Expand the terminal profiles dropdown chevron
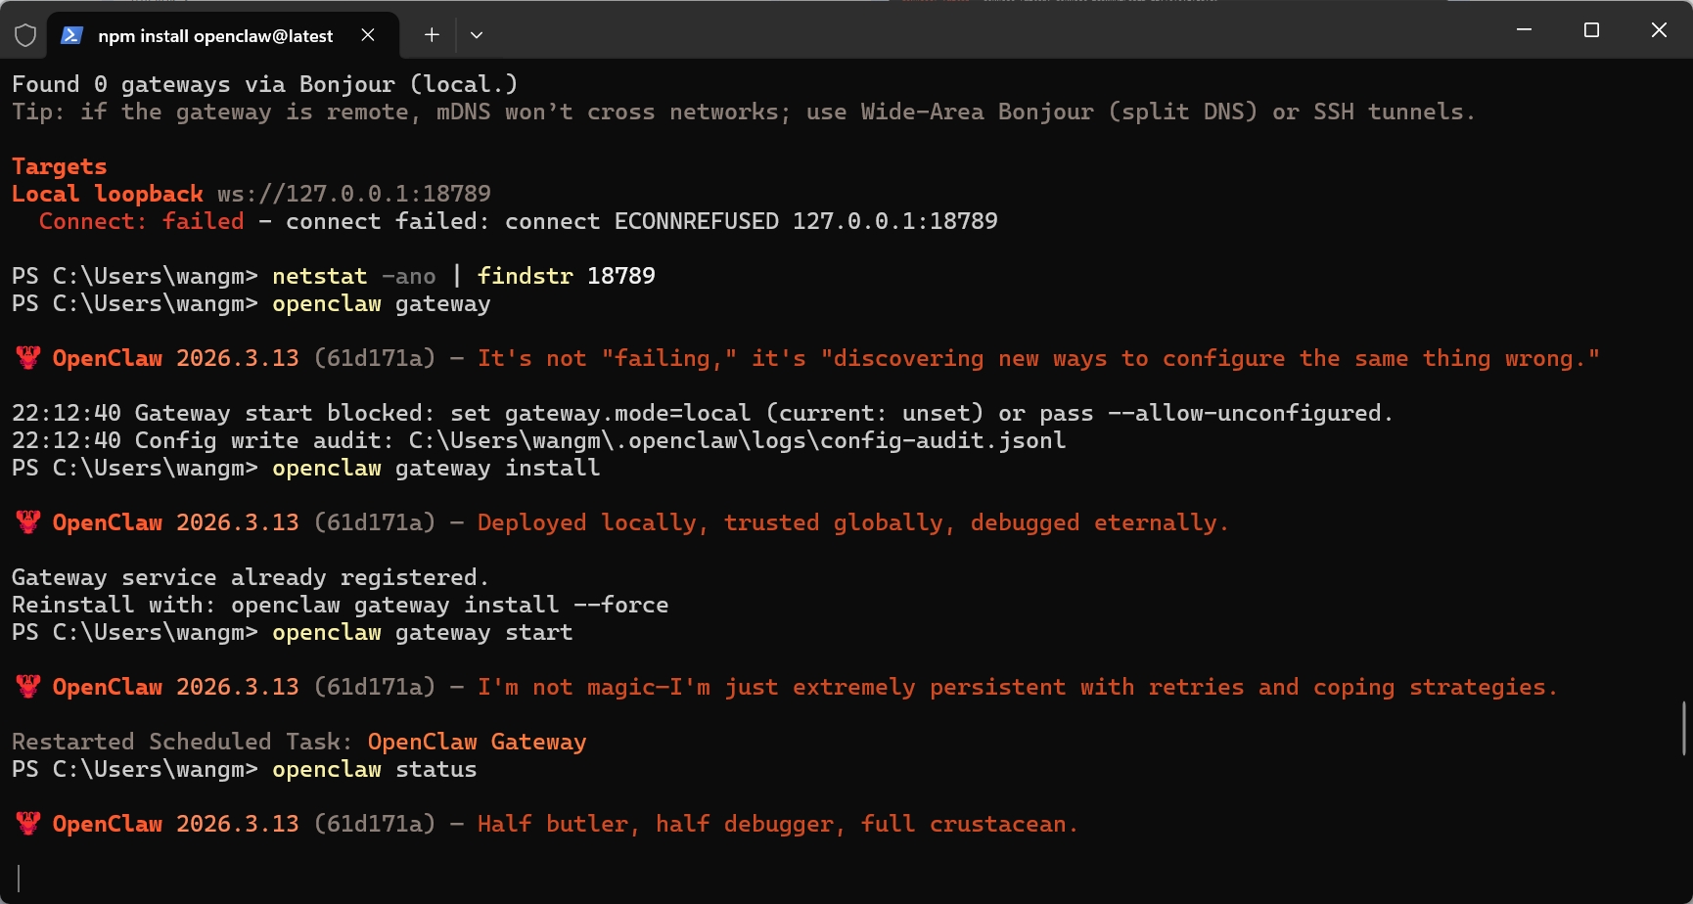Image resolution: width=1693 pixels, height=904 pixels. [x=477, y=35]
